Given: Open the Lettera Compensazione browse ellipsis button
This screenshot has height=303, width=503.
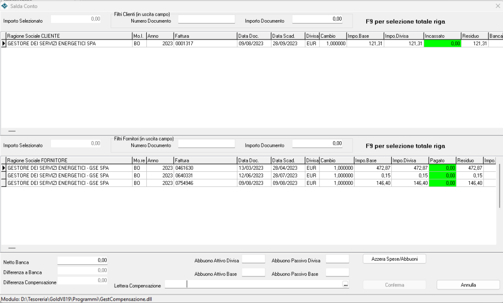Looking at the screenshot, I should [345, 284].
